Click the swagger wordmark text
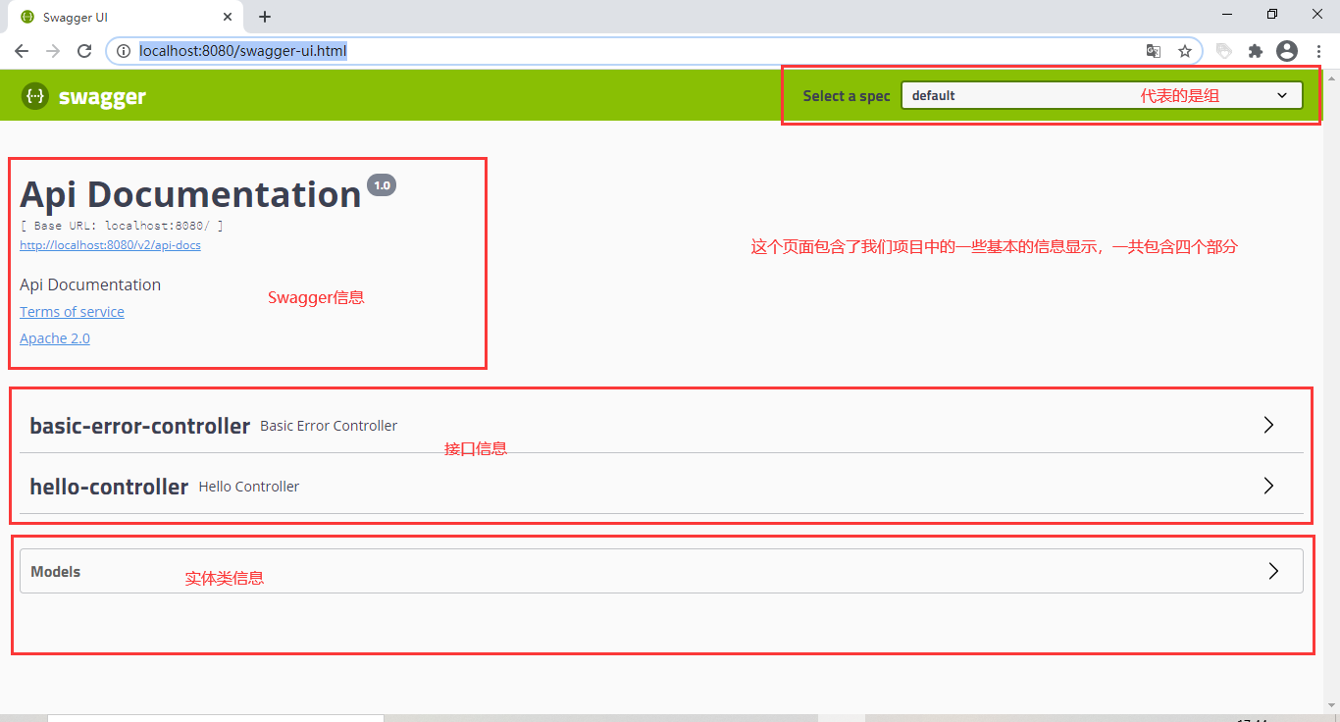Image resolution: width=1340 pixels, height=722 pixels. click(102, 97)
